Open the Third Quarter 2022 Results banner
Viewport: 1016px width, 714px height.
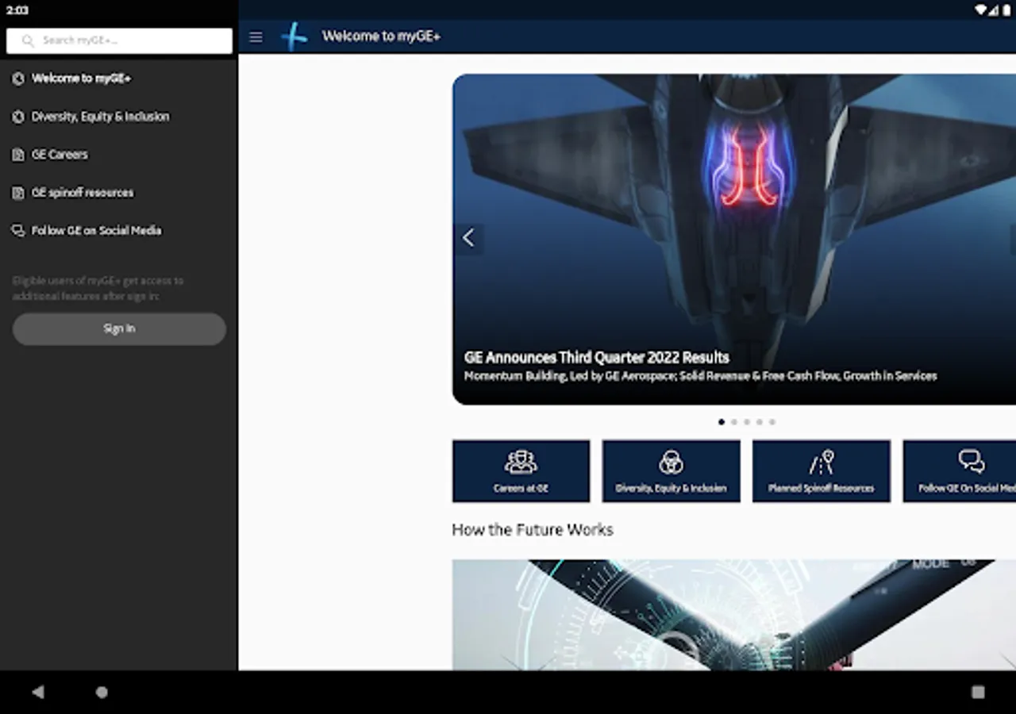[734, 240]
